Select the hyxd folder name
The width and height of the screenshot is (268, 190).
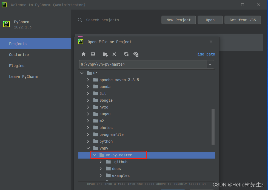click(104, 107)
